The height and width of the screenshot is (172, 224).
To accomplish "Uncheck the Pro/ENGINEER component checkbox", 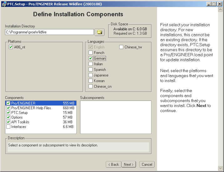I will [8, 103].
